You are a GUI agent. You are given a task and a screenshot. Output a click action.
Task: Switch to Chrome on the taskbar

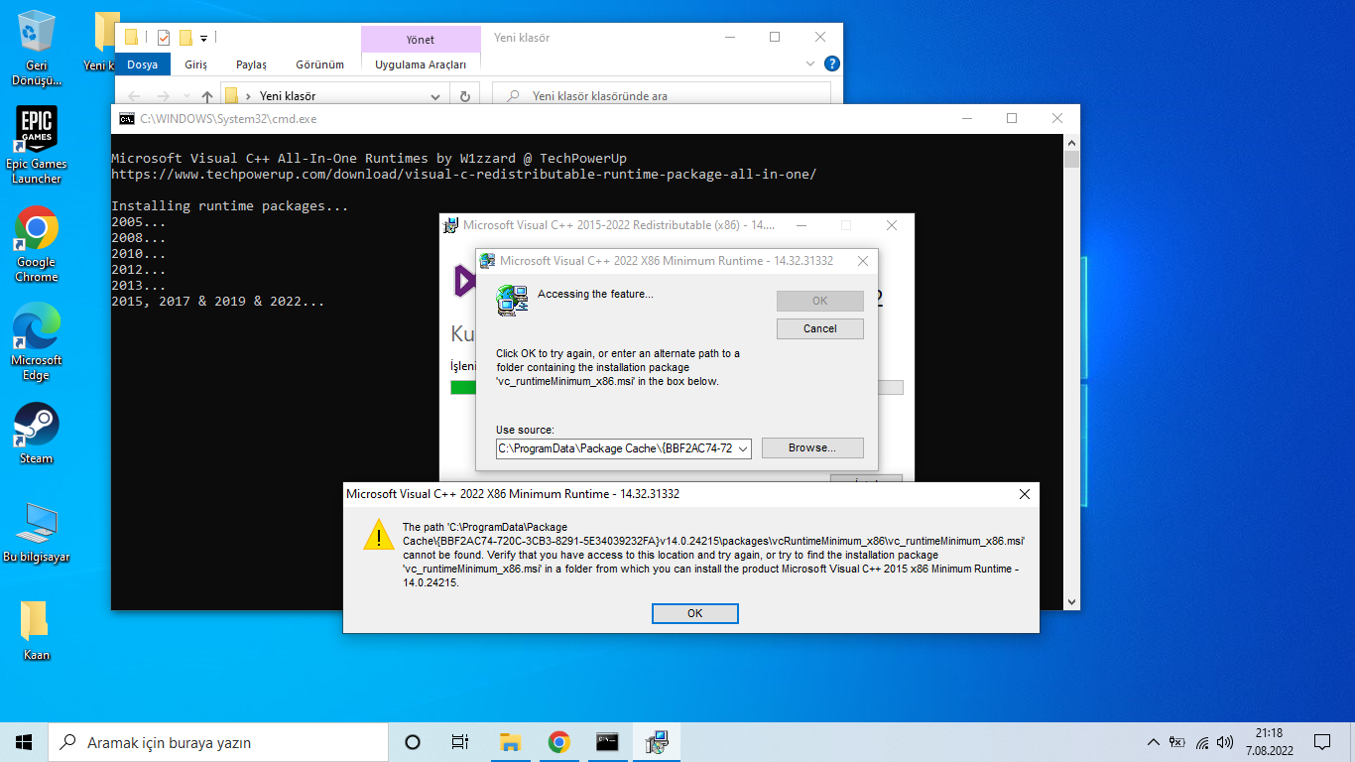pyautogui.click(x=558, y=742)
